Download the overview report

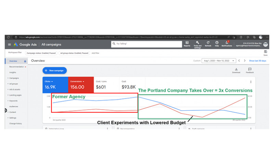point(236,70)
